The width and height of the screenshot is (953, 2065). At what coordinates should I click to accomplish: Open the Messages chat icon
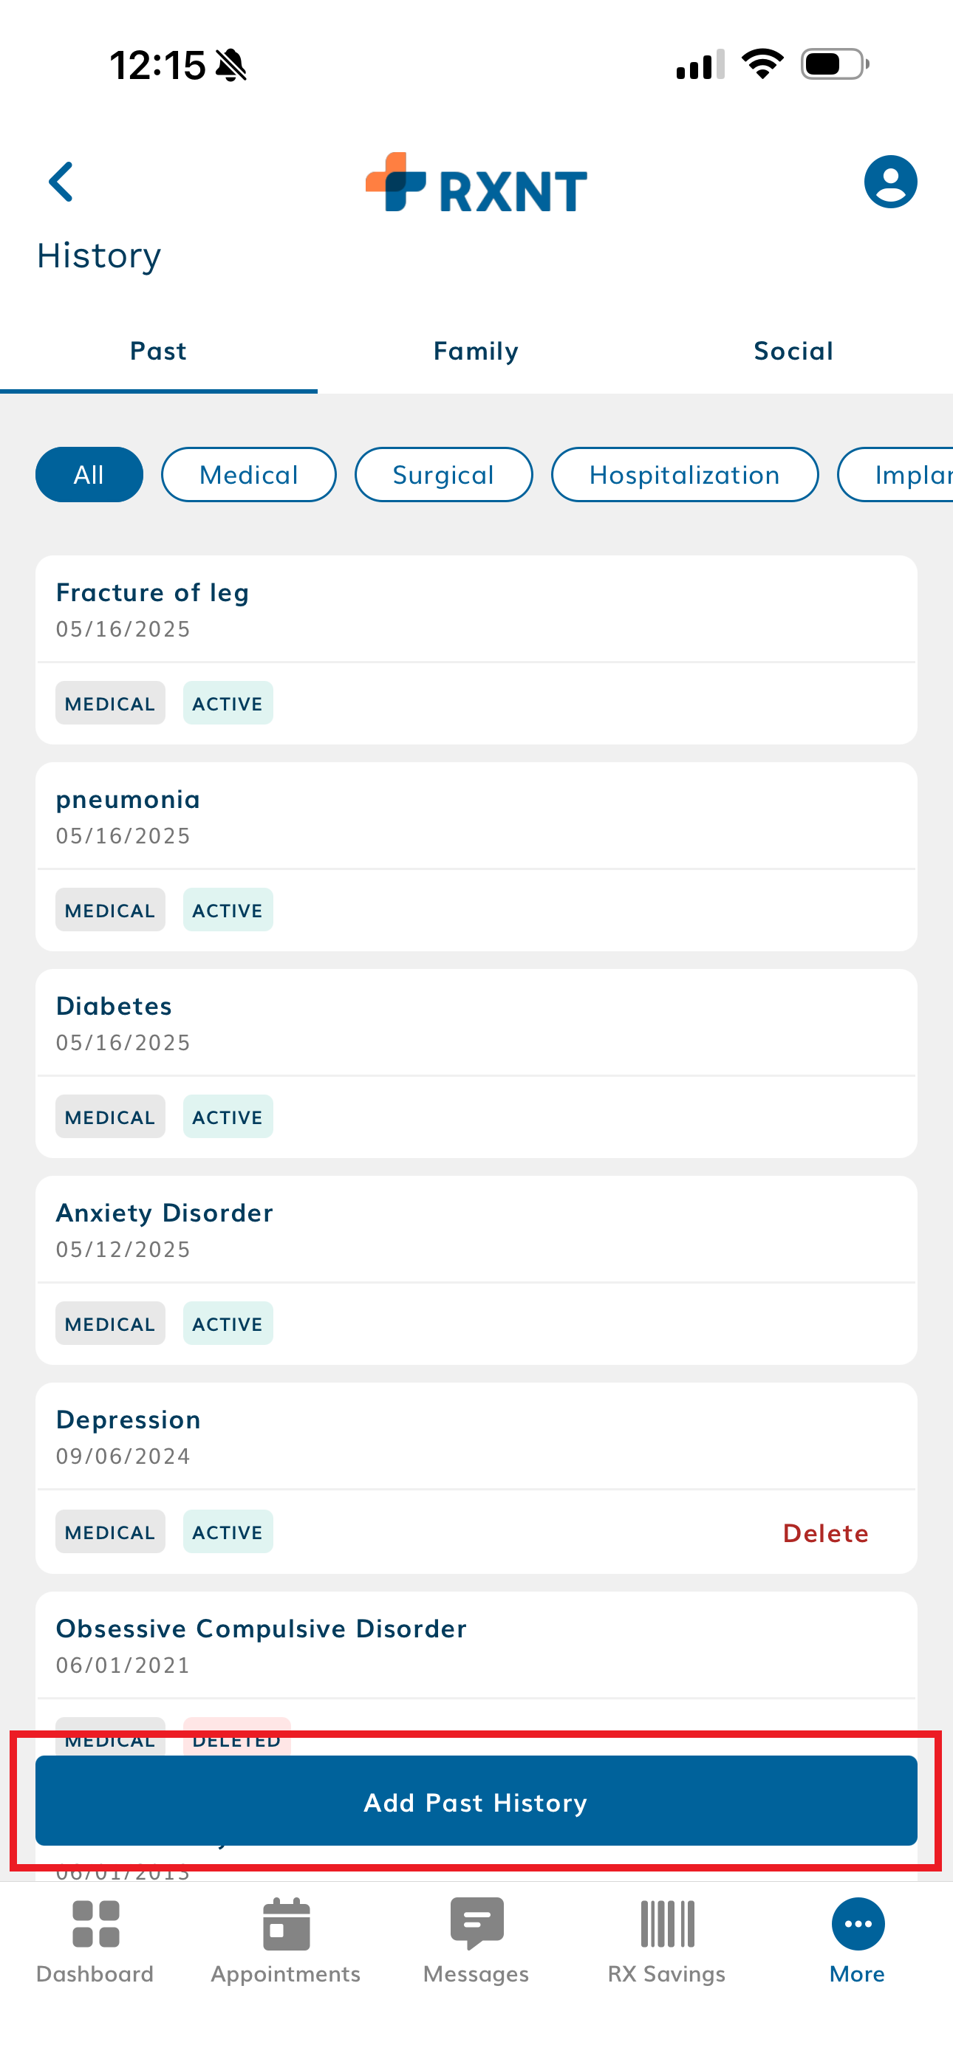(476, 1924)
